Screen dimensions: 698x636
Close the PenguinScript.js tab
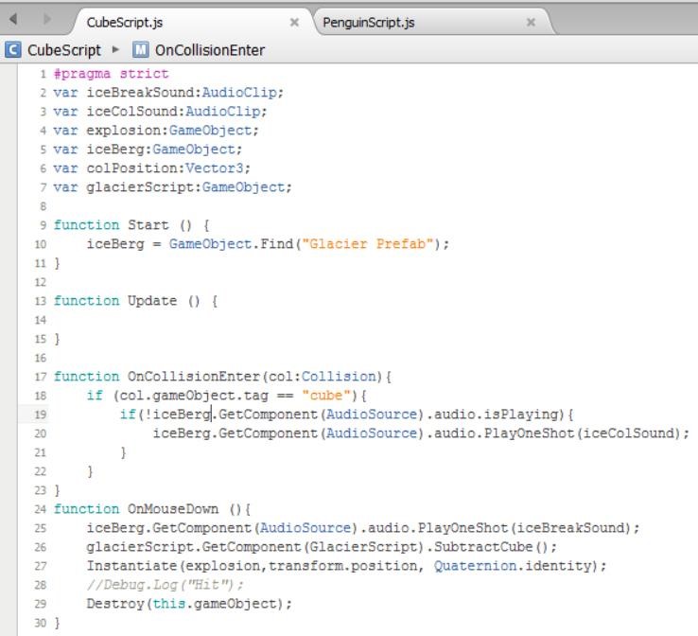tap(531, 22)
